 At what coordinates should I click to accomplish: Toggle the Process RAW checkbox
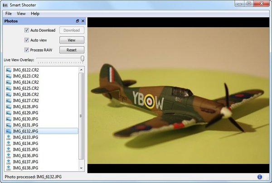pyautogui.click(x=27, y=50)
